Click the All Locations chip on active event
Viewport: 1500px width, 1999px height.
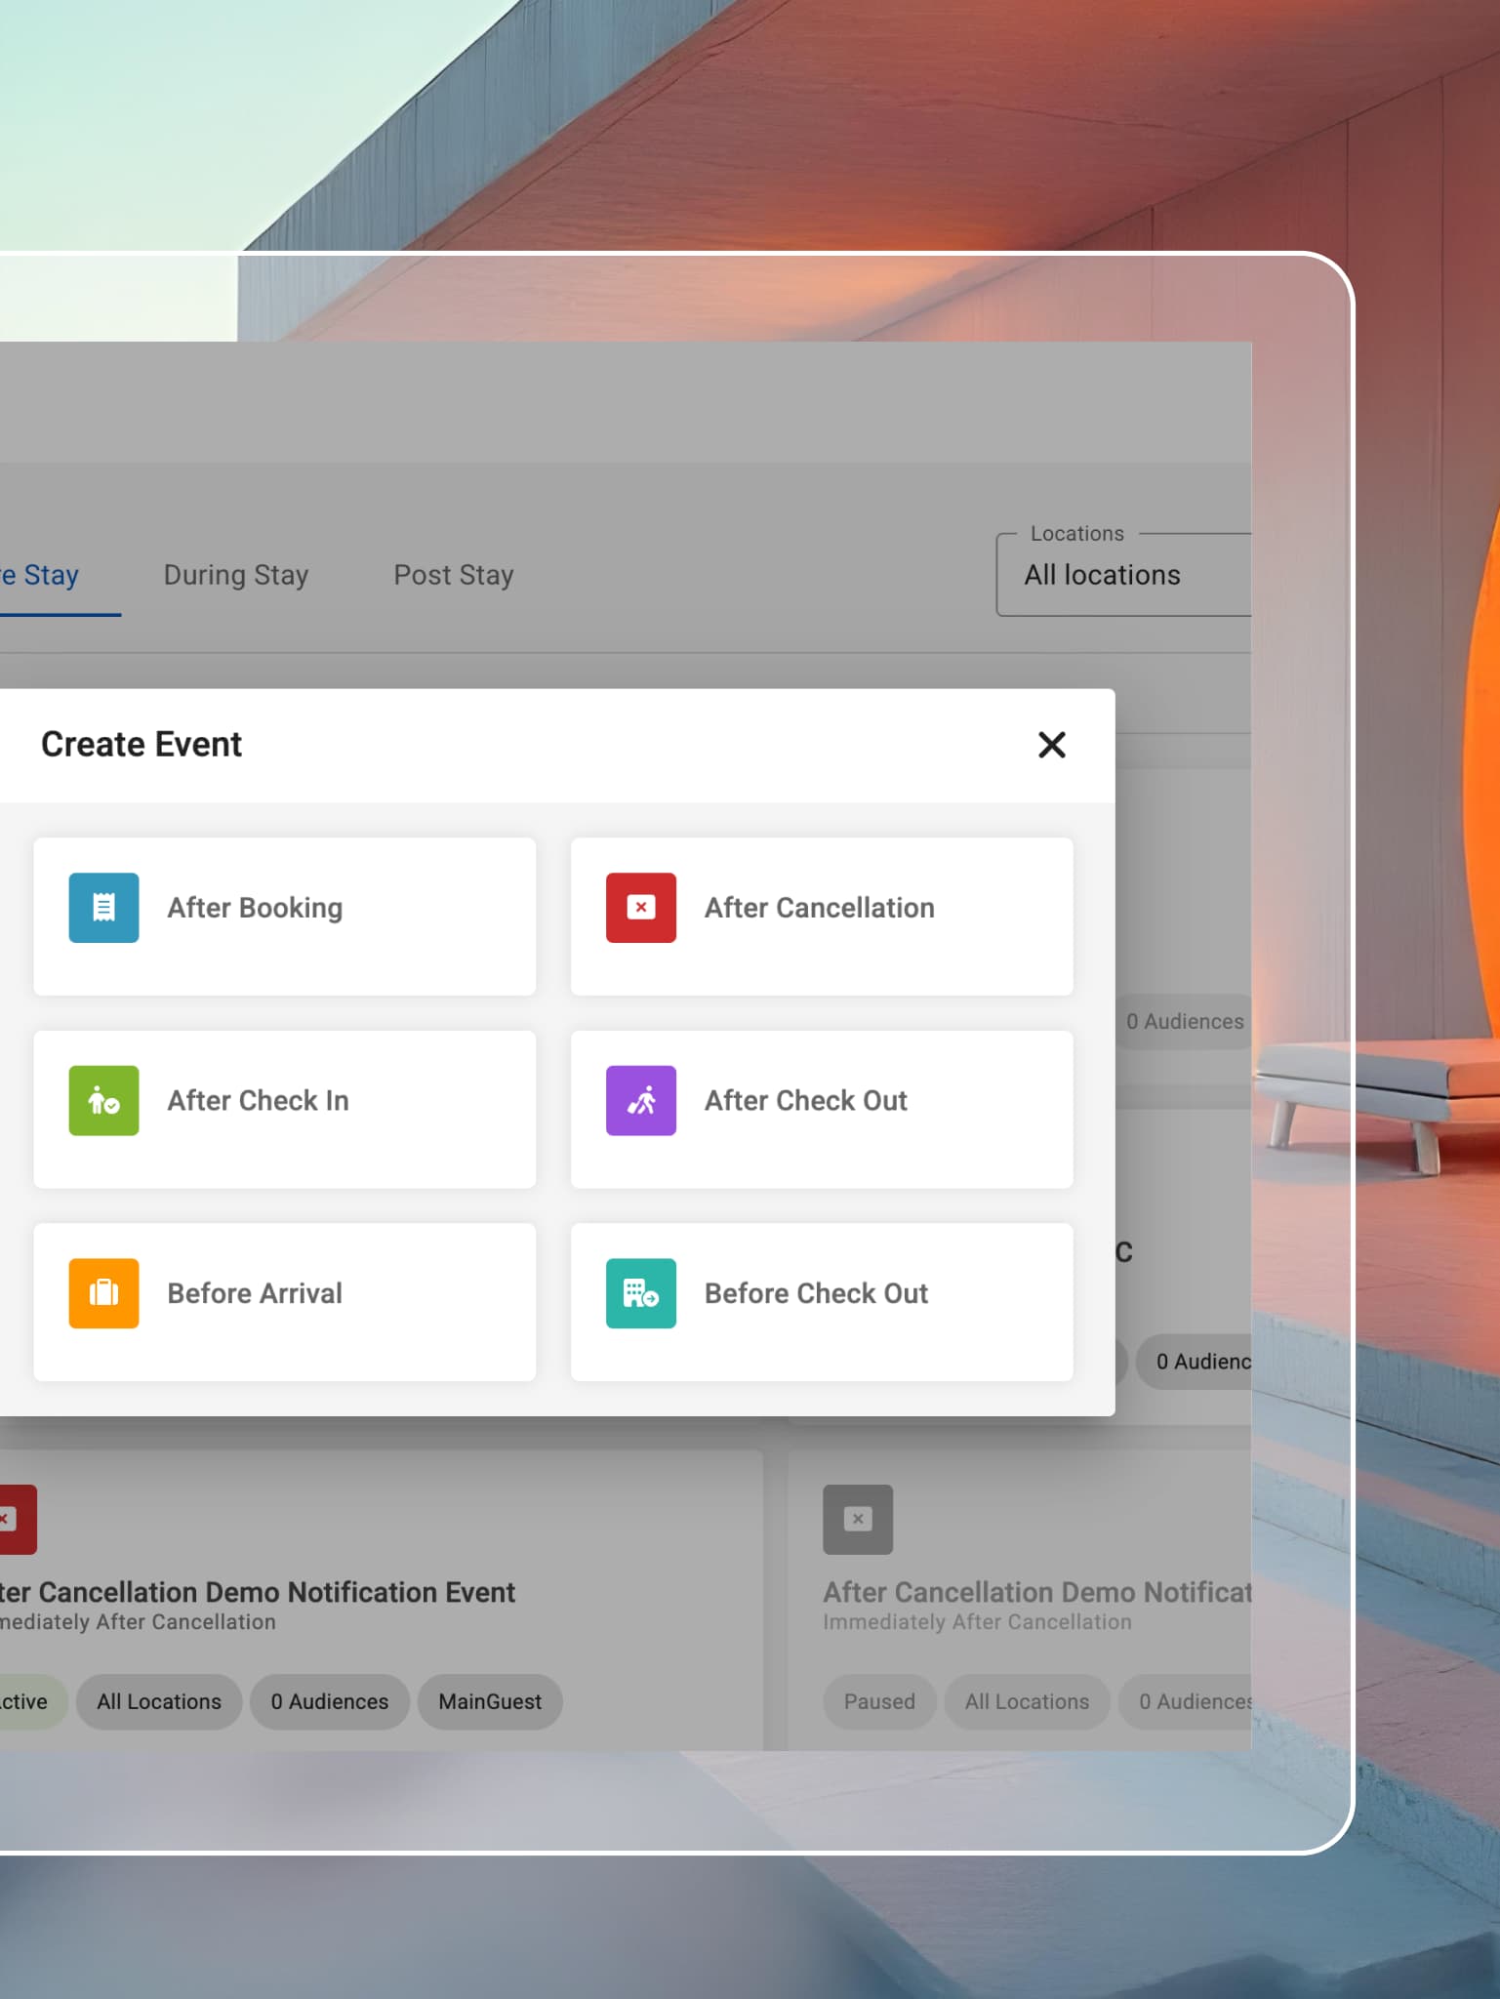[x=159, y=1701]
